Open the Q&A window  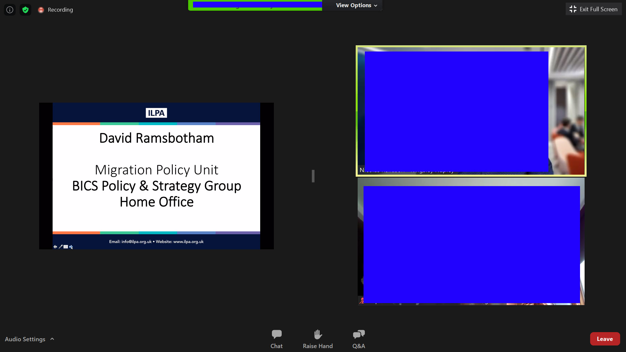[358, 338]
